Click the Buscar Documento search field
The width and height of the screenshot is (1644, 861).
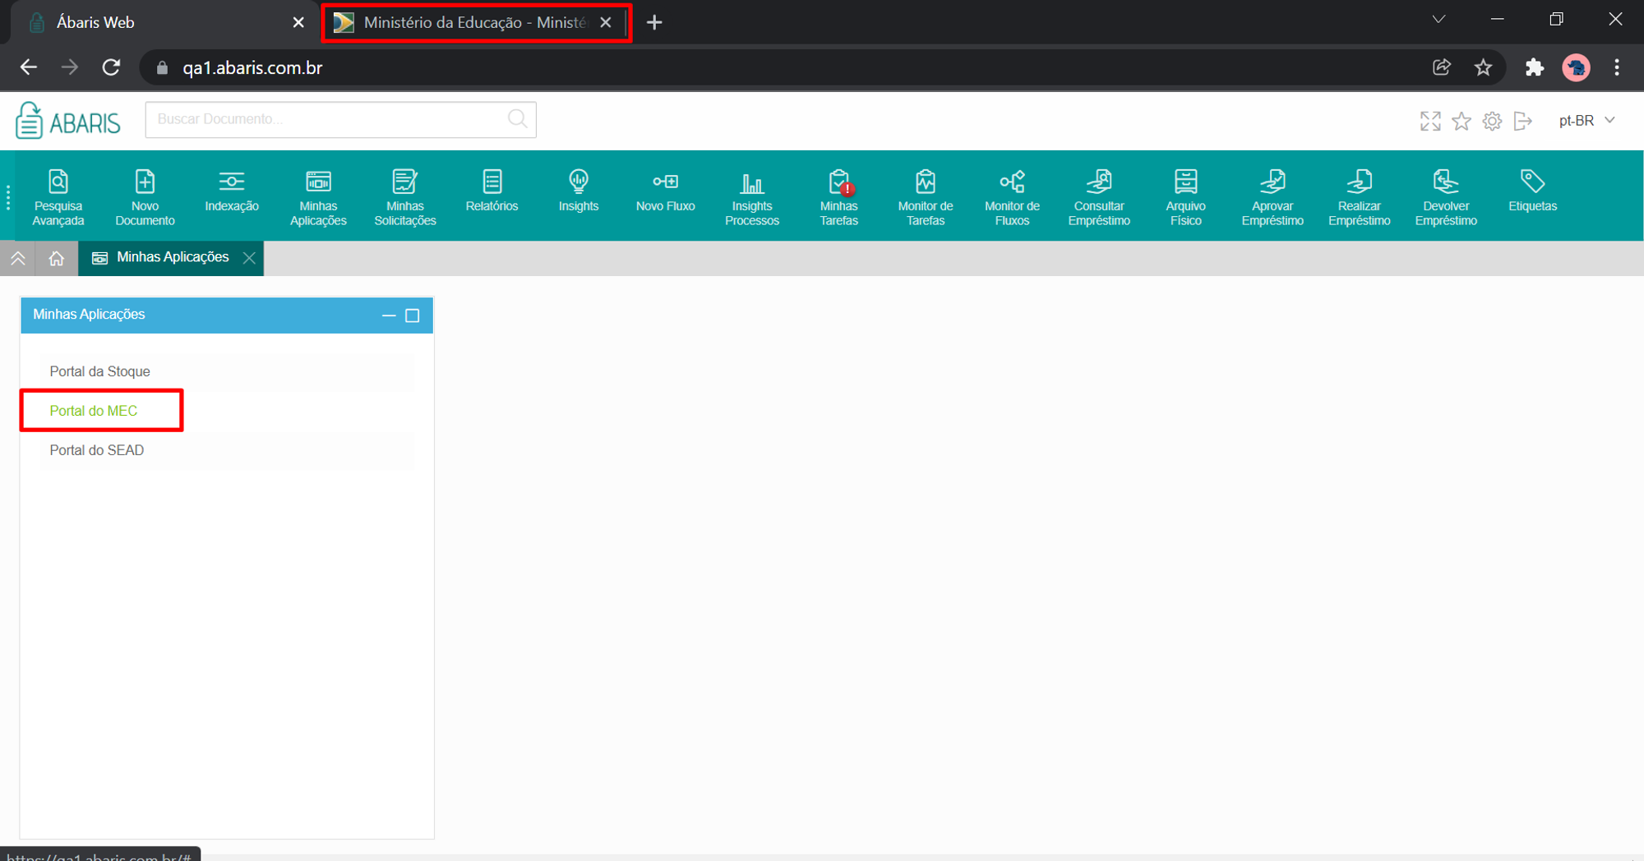coord(340,119)
